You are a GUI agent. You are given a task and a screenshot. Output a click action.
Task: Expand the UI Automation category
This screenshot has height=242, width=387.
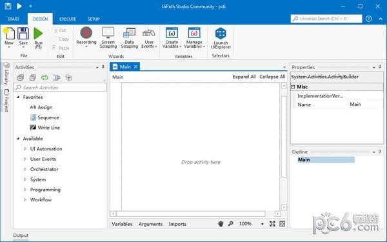[x=25, y=148]
